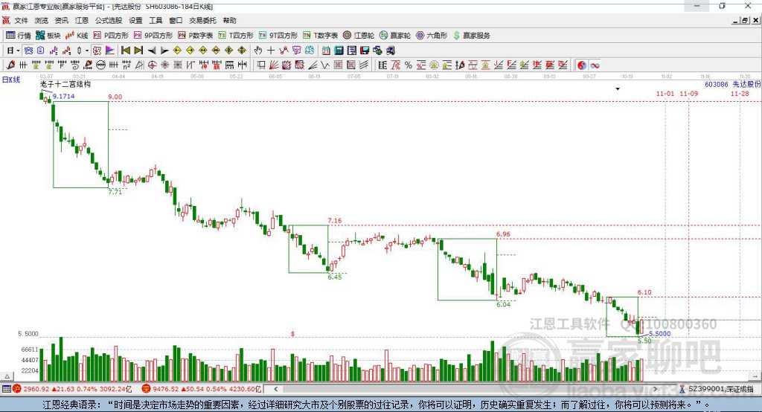Select the percent retracement tool
The image size is (762, 412).
[409, 65]
